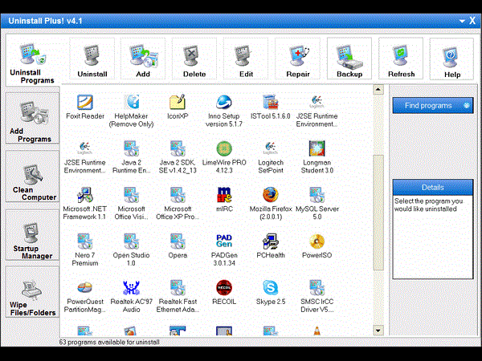
Task: Click the Delete toolbar icon
Action: [194, 59]
